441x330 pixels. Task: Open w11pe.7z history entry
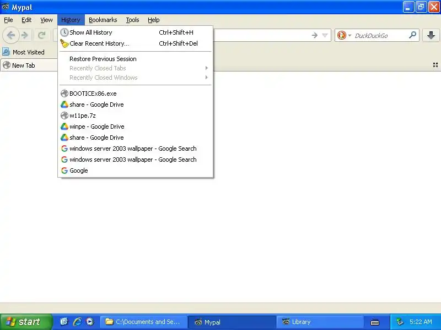pos(135,116)
